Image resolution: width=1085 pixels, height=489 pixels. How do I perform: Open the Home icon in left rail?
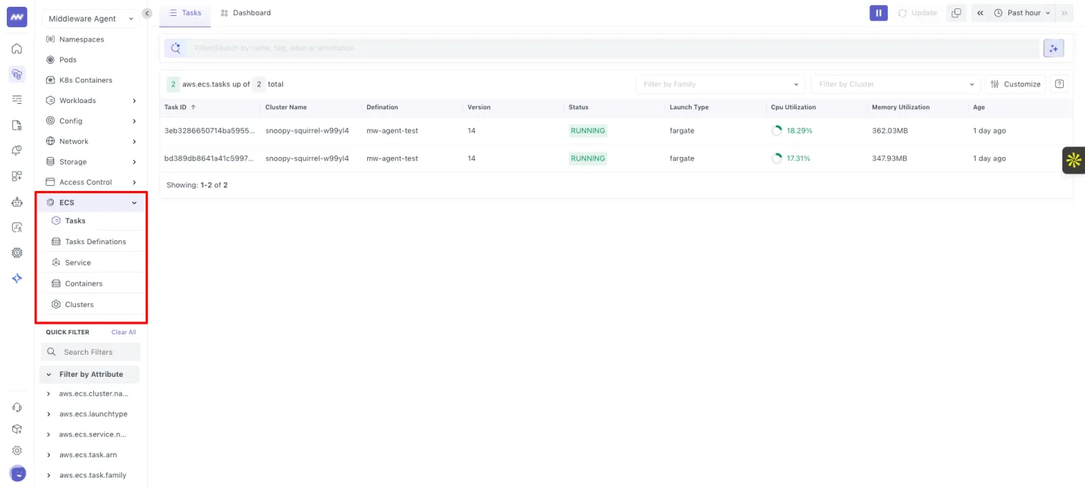click(x=17, y=49)
